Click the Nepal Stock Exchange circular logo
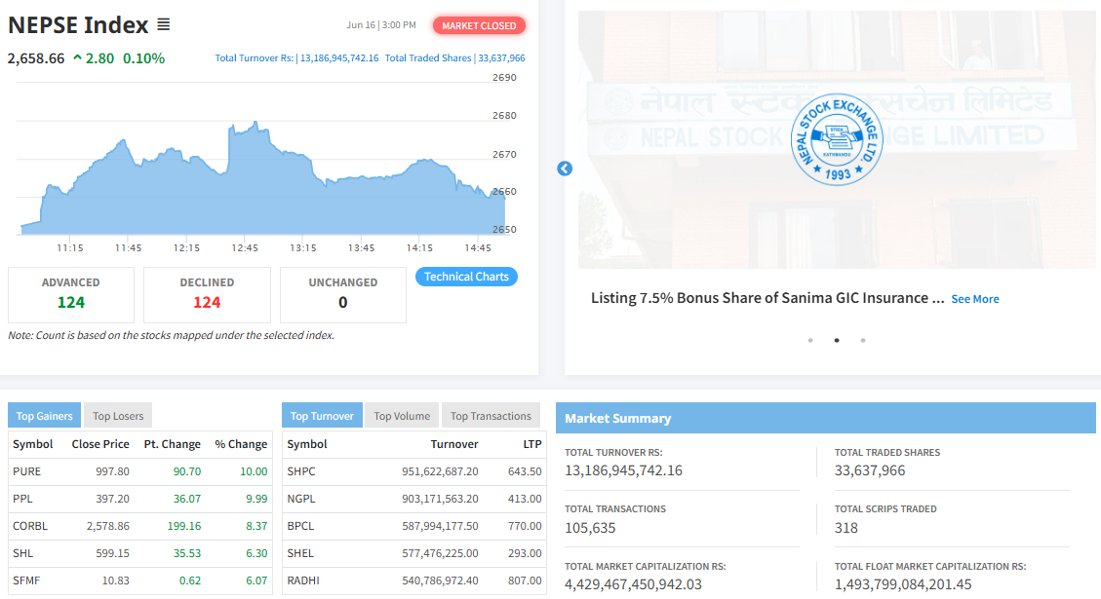Image resolution: width=1101 pixels, height=599 pixels. (836, 139)
